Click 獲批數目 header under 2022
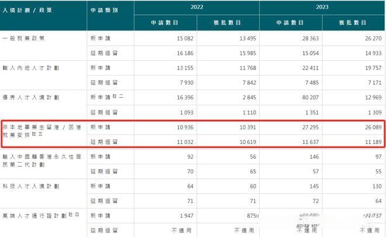The image size is (386, 237). click(x=227, y=23)
